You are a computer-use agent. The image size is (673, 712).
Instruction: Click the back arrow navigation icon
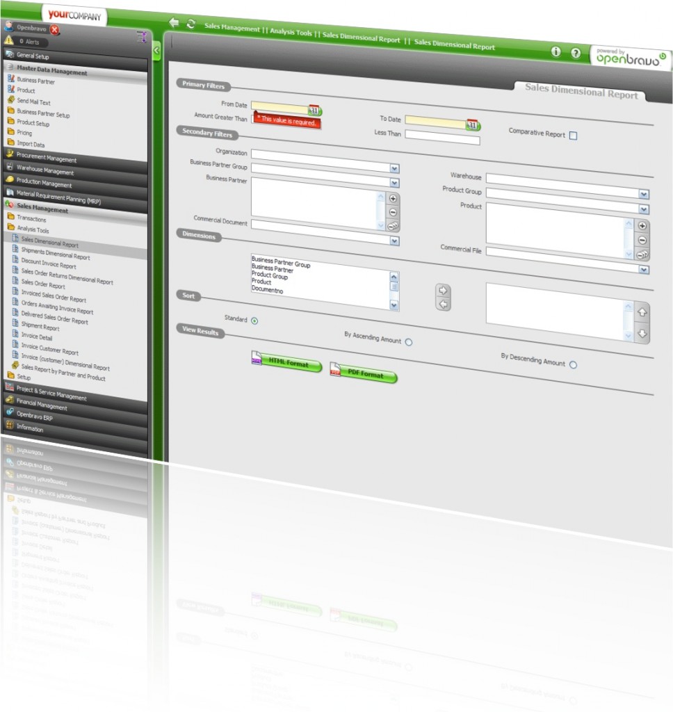coord(174,23)
